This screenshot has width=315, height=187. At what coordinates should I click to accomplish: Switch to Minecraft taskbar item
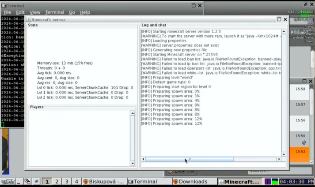(x=239, y=182)
